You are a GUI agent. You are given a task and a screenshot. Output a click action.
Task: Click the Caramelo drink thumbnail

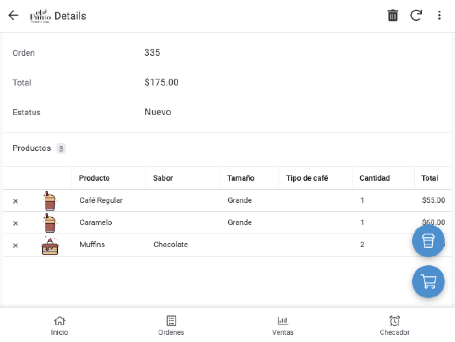[50, 223]
